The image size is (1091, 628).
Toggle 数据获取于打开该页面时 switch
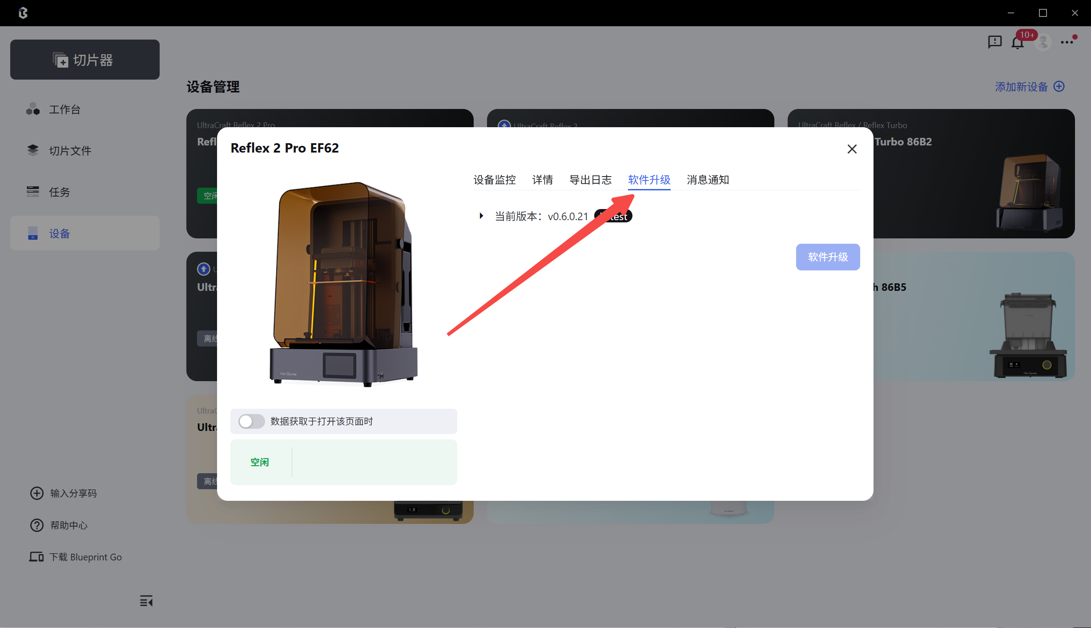point(251,421)
